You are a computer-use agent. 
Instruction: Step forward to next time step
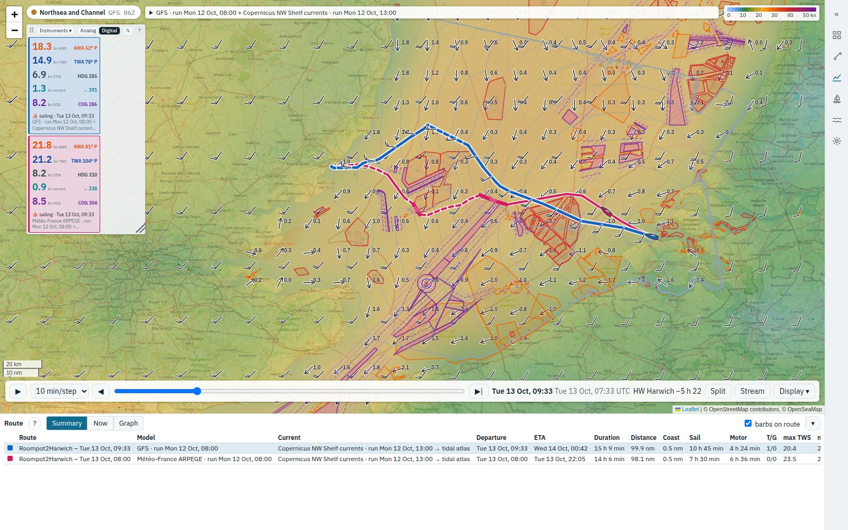(x=478, y=391)
